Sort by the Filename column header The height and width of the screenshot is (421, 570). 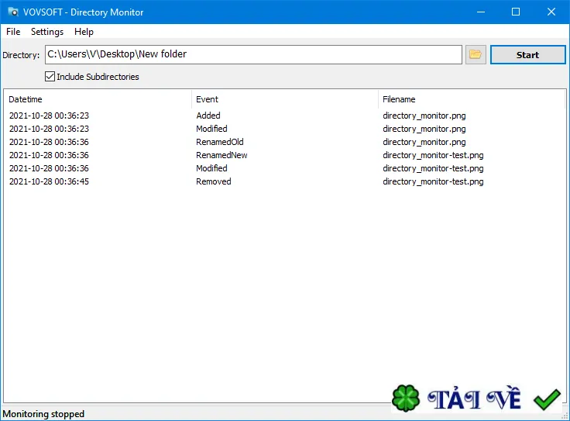pyautogui.click(x=472, y=99)
